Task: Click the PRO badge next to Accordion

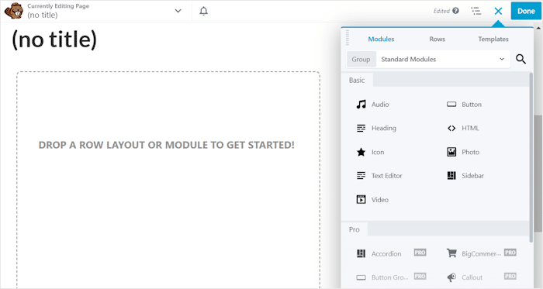Action: 420,253
